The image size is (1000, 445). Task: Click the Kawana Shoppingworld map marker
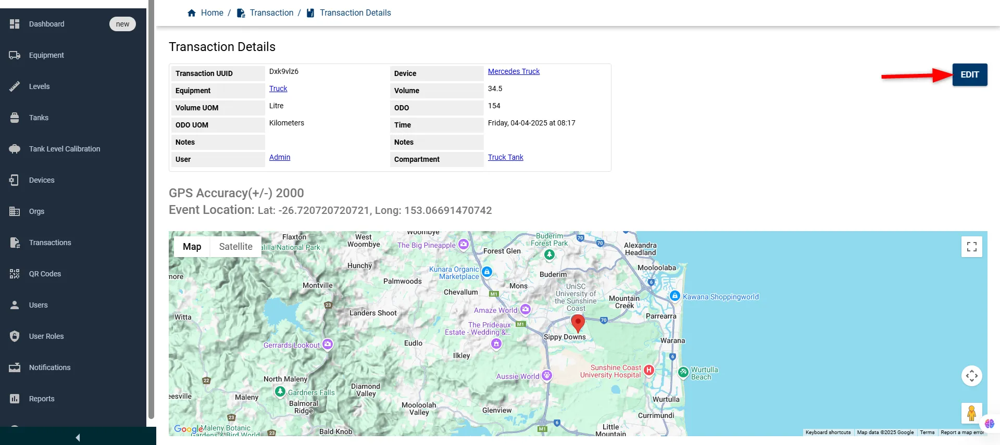[675, 296]
